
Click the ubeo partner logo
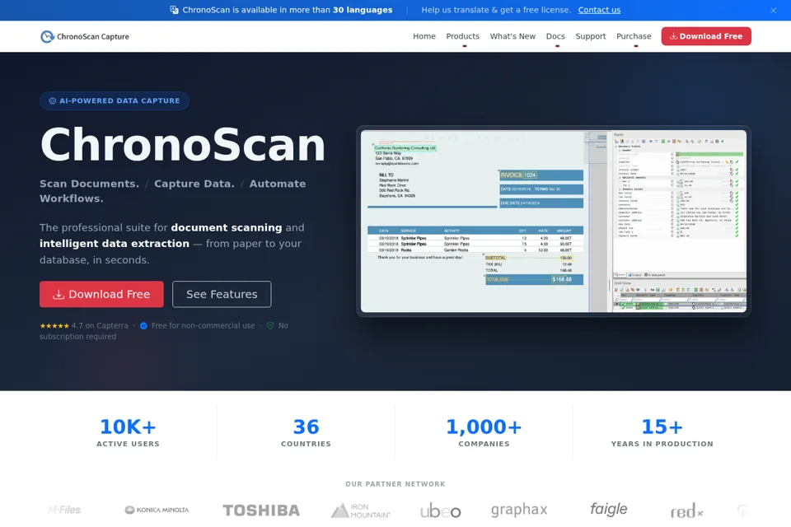point(440,511)
